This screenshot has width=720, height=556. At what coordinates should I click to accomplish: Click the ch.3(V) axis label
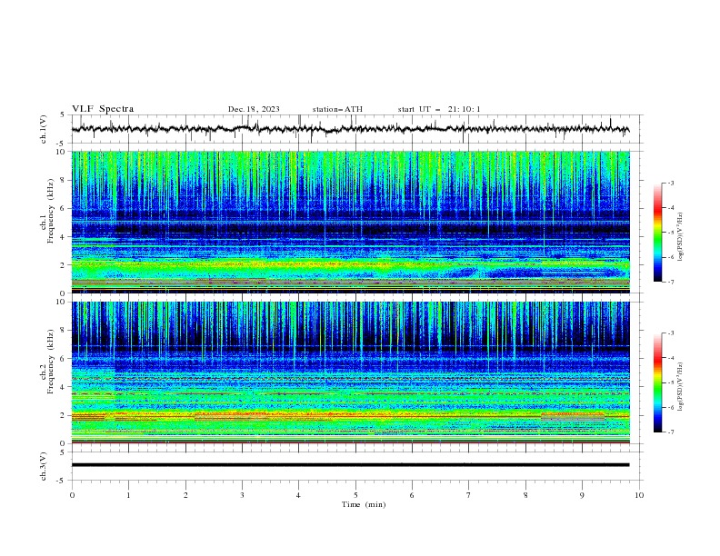click(44, 466)
